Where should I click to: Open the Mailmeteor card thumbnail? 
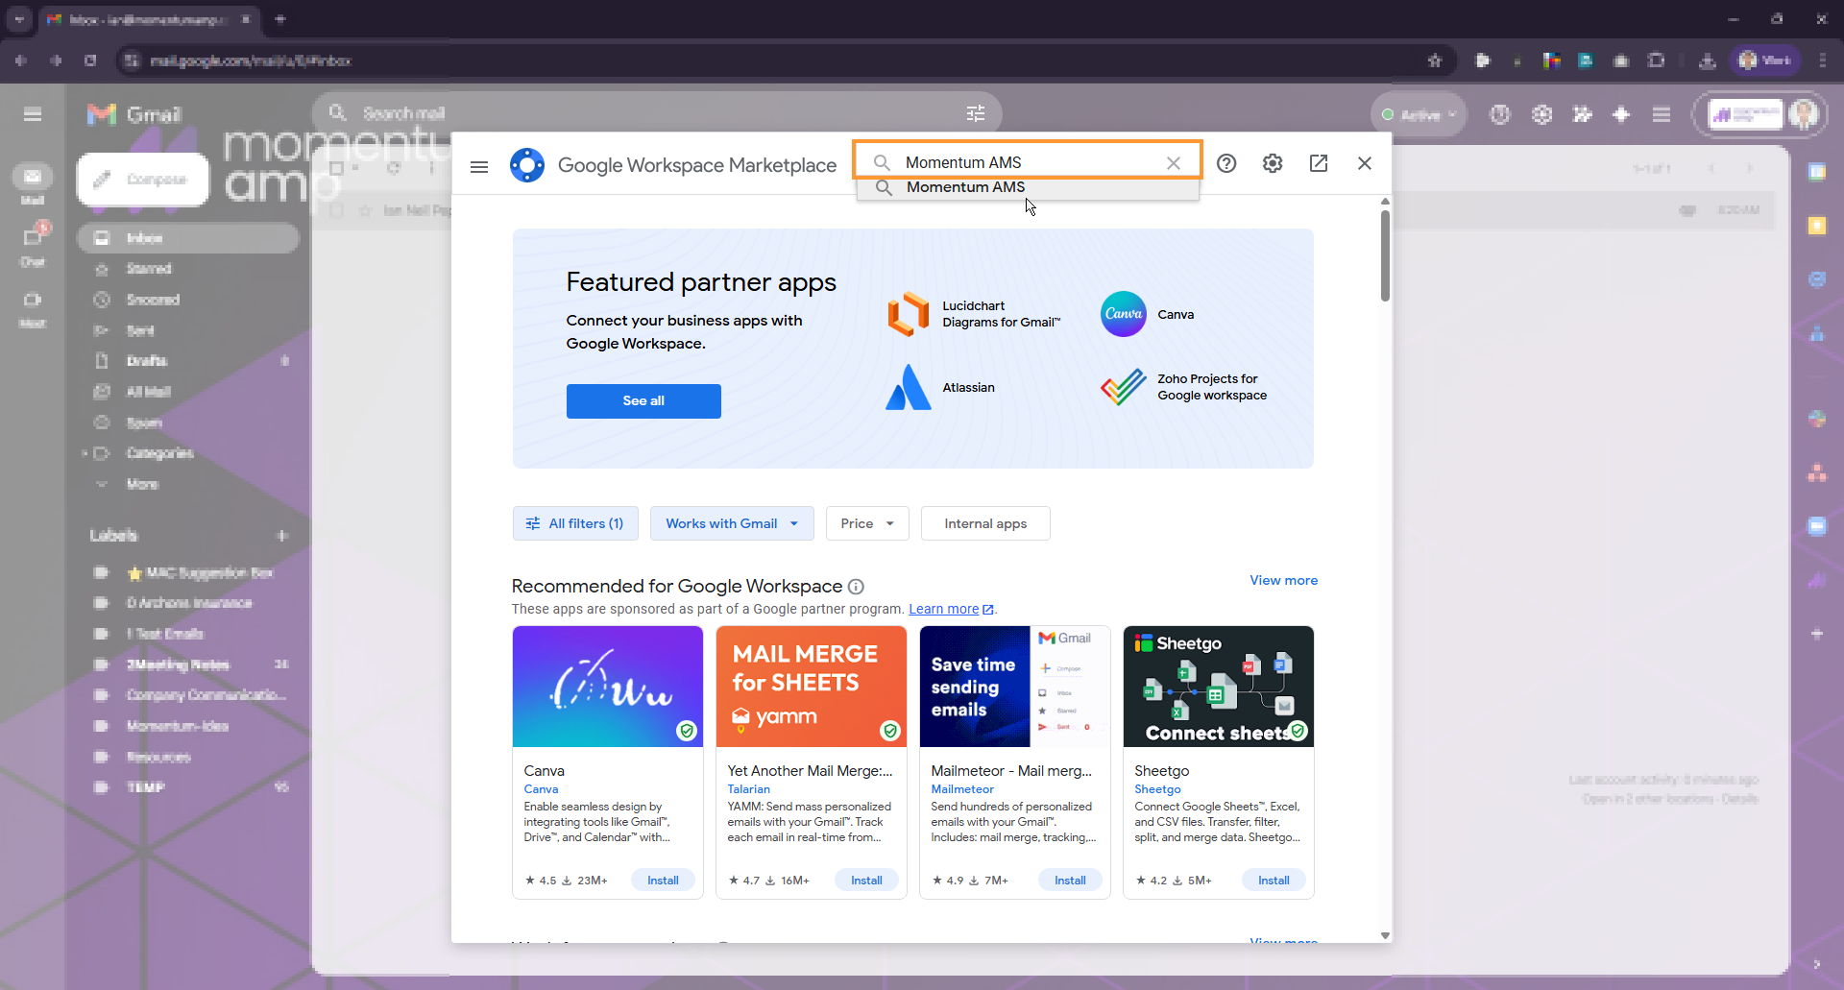pyautogui.click(x=1015, y=687)
